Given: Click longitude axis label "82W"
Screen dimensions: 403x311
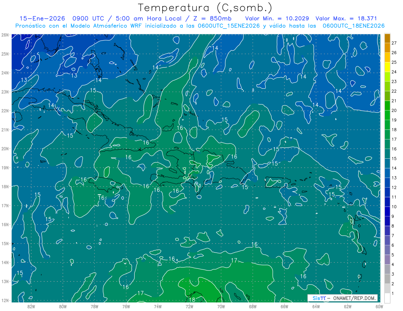Looking at the screenshot, I should [31, 306].
